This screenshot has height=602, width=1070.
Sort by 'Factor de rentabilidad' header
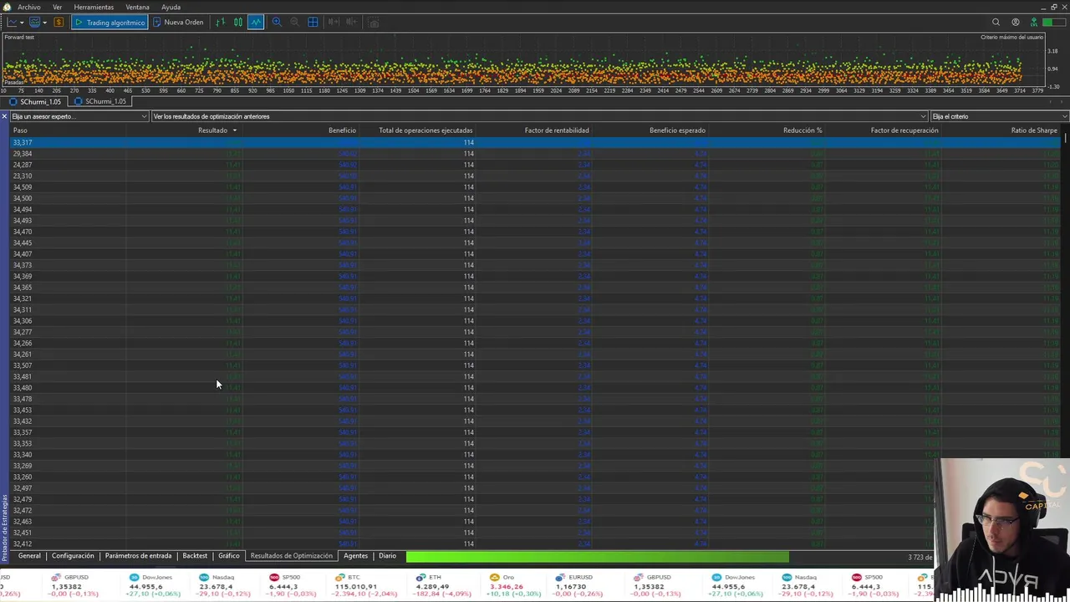[x=557, y=130]
